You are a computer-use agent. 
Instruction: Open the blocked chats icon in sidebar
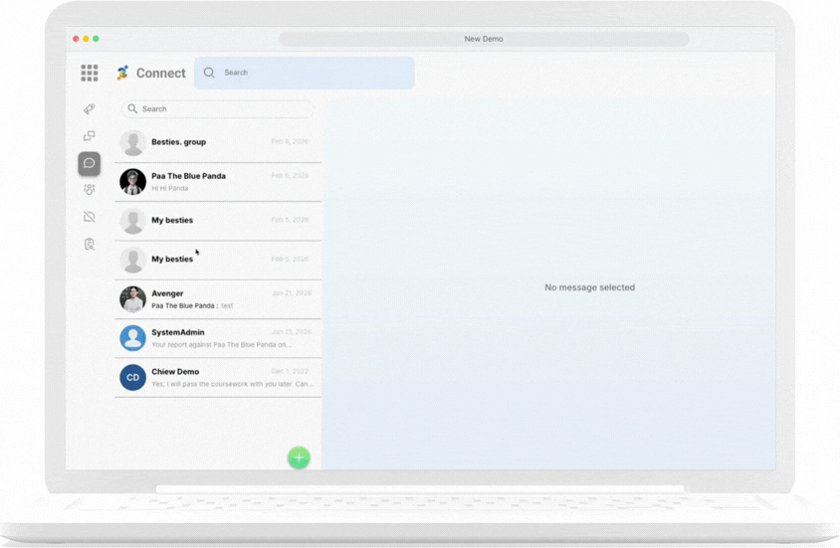tap(90, 217)
